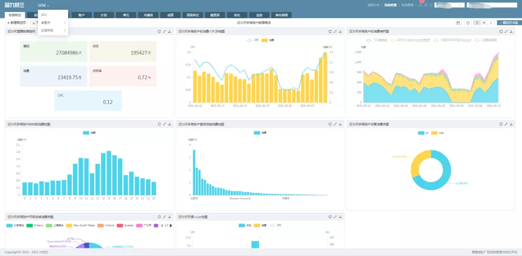The image size is (522, 256).
Task: Refresh the 负责人cpc柱图 panel
Action: (330, 216)
